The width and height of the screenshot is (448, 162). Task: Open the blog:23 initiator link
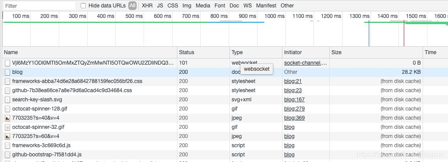coord(293,90)
